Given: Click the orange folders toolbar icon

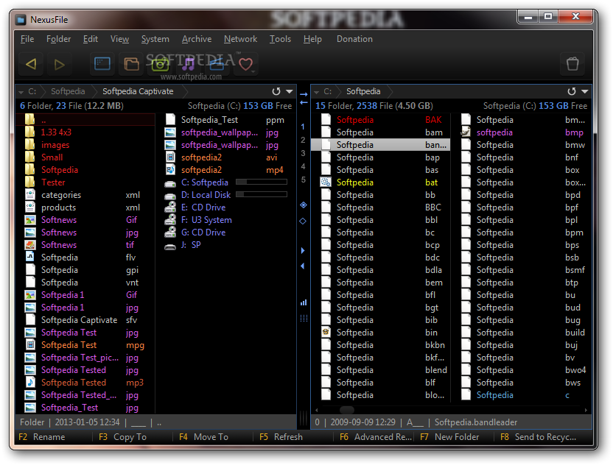Looking at the screenshot, I should click(131, 63).
